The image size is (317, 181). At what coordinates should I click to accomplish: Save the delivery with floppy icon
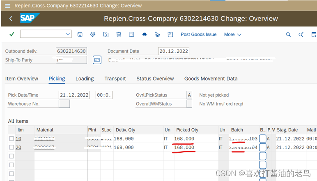[80, 34]
